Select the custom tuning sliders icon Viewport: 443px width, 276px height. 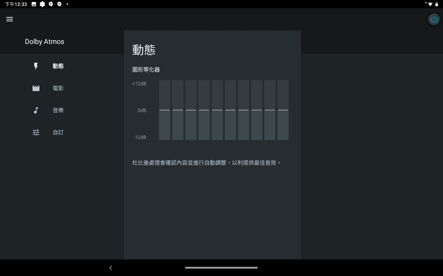click(36, 132)
